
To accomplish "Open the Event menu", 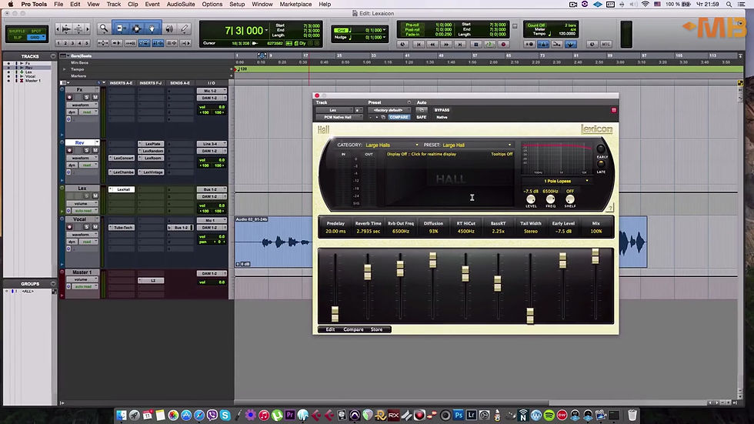I will [x=152, y=5].
